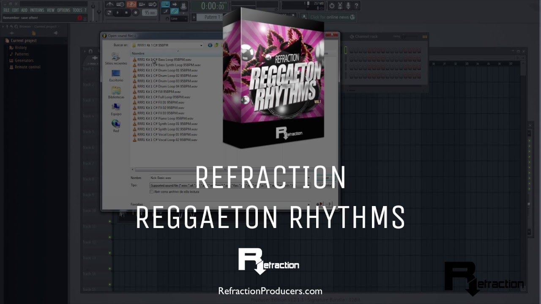Open the TOOLS menu
Screen dimensions: 541x304
(77, 10)
